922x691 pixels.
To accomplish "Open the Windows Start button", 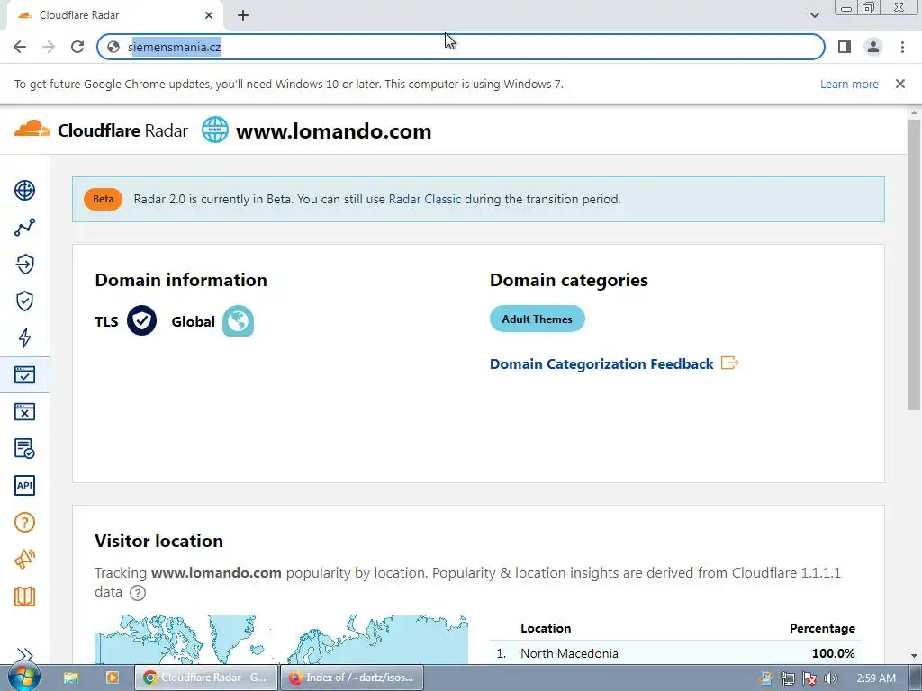I will coord(23,677).
